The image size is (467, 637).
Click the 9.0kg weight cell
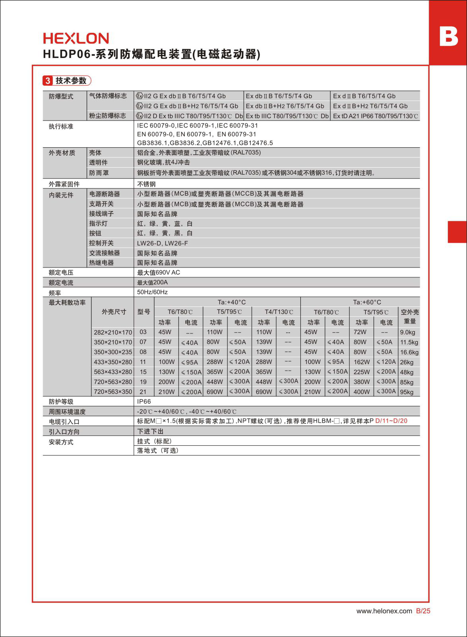[x=407, y=333]
